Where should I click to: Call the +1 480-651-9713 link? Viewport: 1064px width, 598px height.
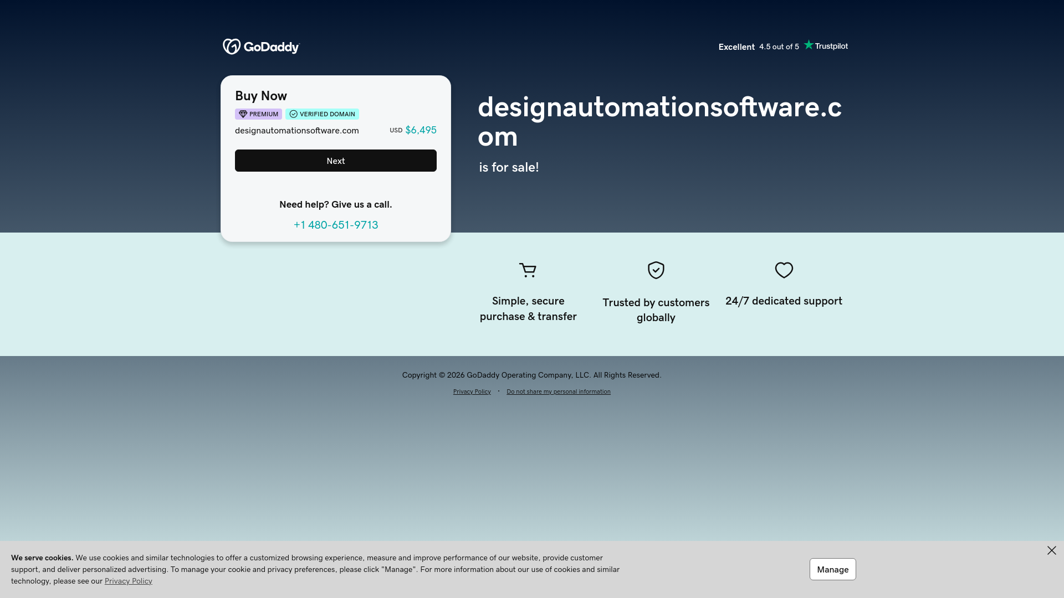(336, 225)
